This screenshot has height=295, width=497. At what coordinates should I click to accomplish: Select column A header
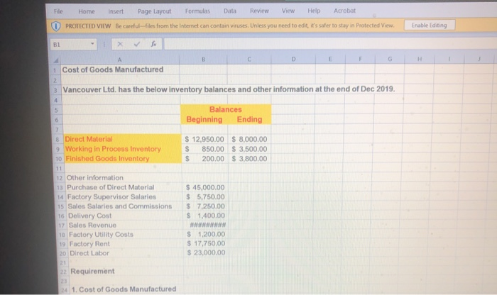119,60
